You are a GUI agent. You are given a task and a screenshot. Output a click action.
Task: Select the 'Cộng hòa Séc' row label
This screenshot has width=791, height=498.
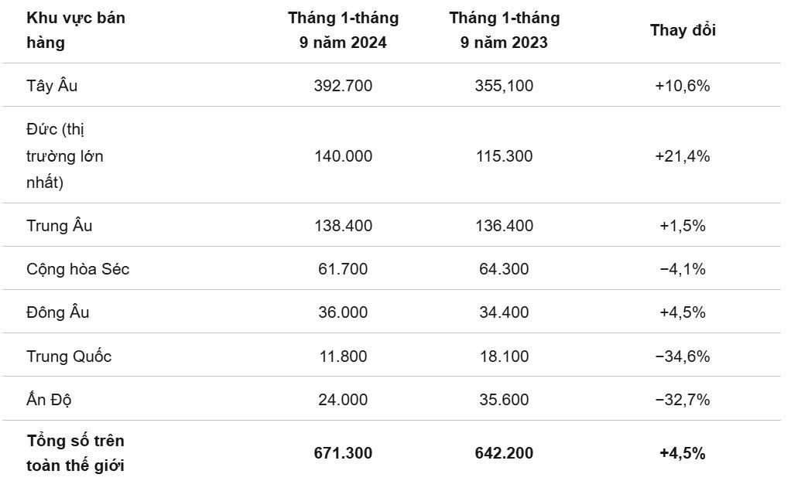click(x=77, y=269)
